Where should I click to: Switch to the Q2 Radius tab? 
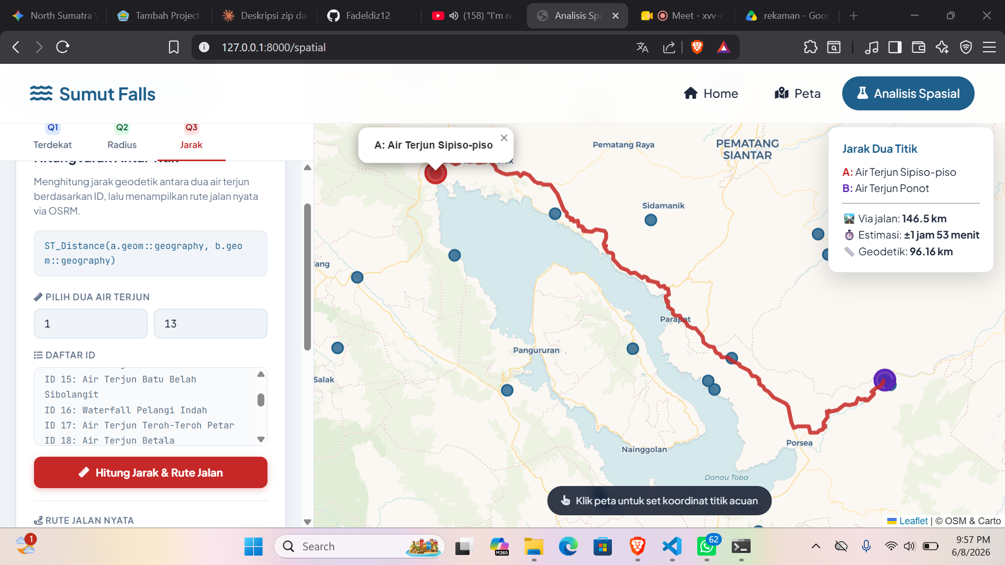click(x=122, y=137)
